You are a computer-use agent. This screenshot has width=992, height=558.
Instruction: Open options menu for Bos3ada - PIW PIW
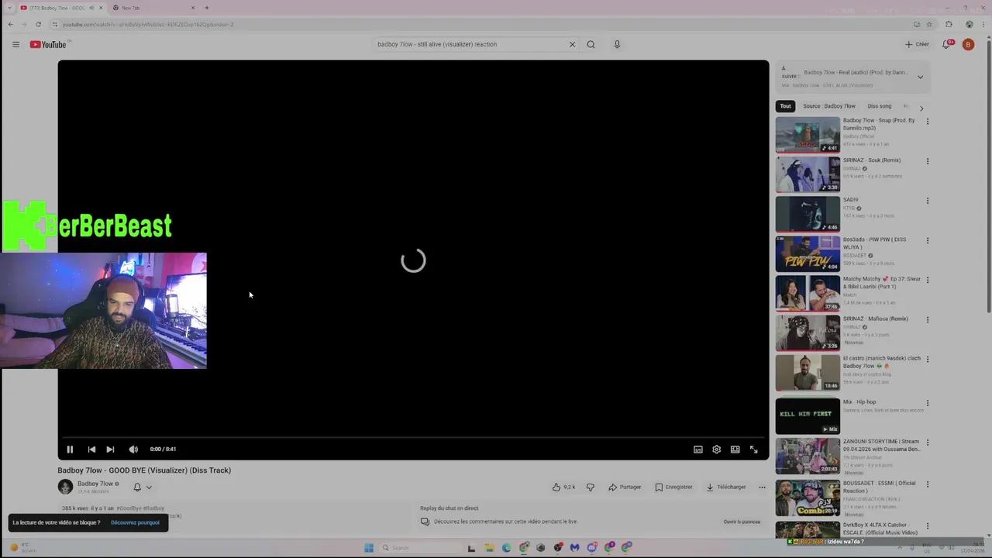pos(927,240)
